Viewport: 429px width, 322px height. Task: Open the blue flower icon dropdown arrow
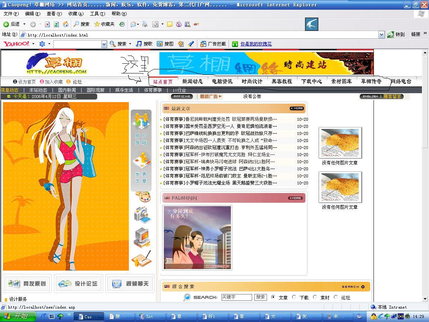click(49, 44)
